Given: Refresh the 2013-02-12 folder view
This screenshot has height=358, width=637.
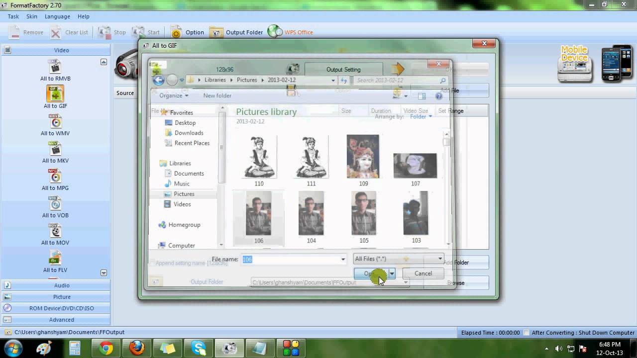Looking at the screenshot, I should click(344, 80).
